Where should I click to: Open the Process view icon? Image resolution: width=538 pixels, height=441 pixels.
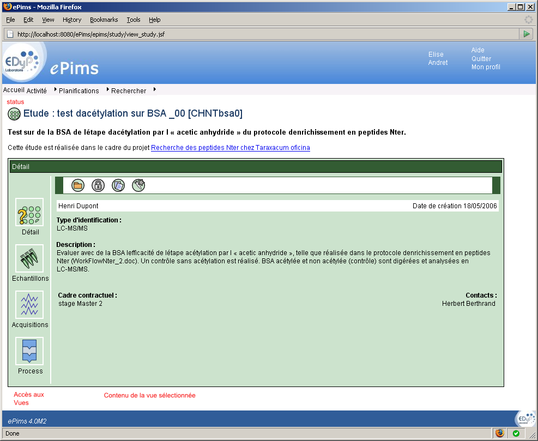tap(29, 351)
